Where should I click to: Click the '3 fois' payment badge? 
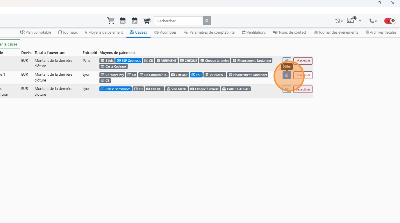[107, 61]
